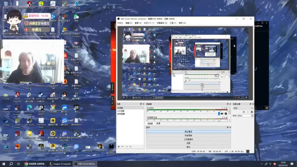Open PUBG BATTLEGROUNDS desktop shortcut

(29, 149)
